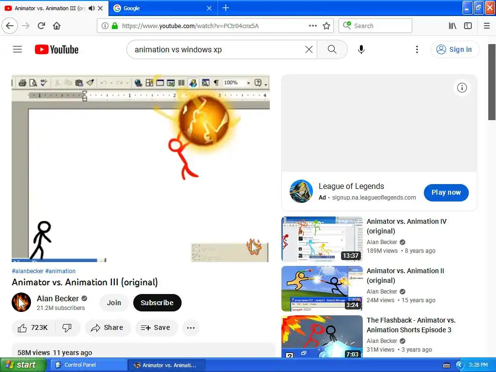Screen dimensions: 496x372
Task: Dislike the video with thumbs down
Action: pos(67,328)
